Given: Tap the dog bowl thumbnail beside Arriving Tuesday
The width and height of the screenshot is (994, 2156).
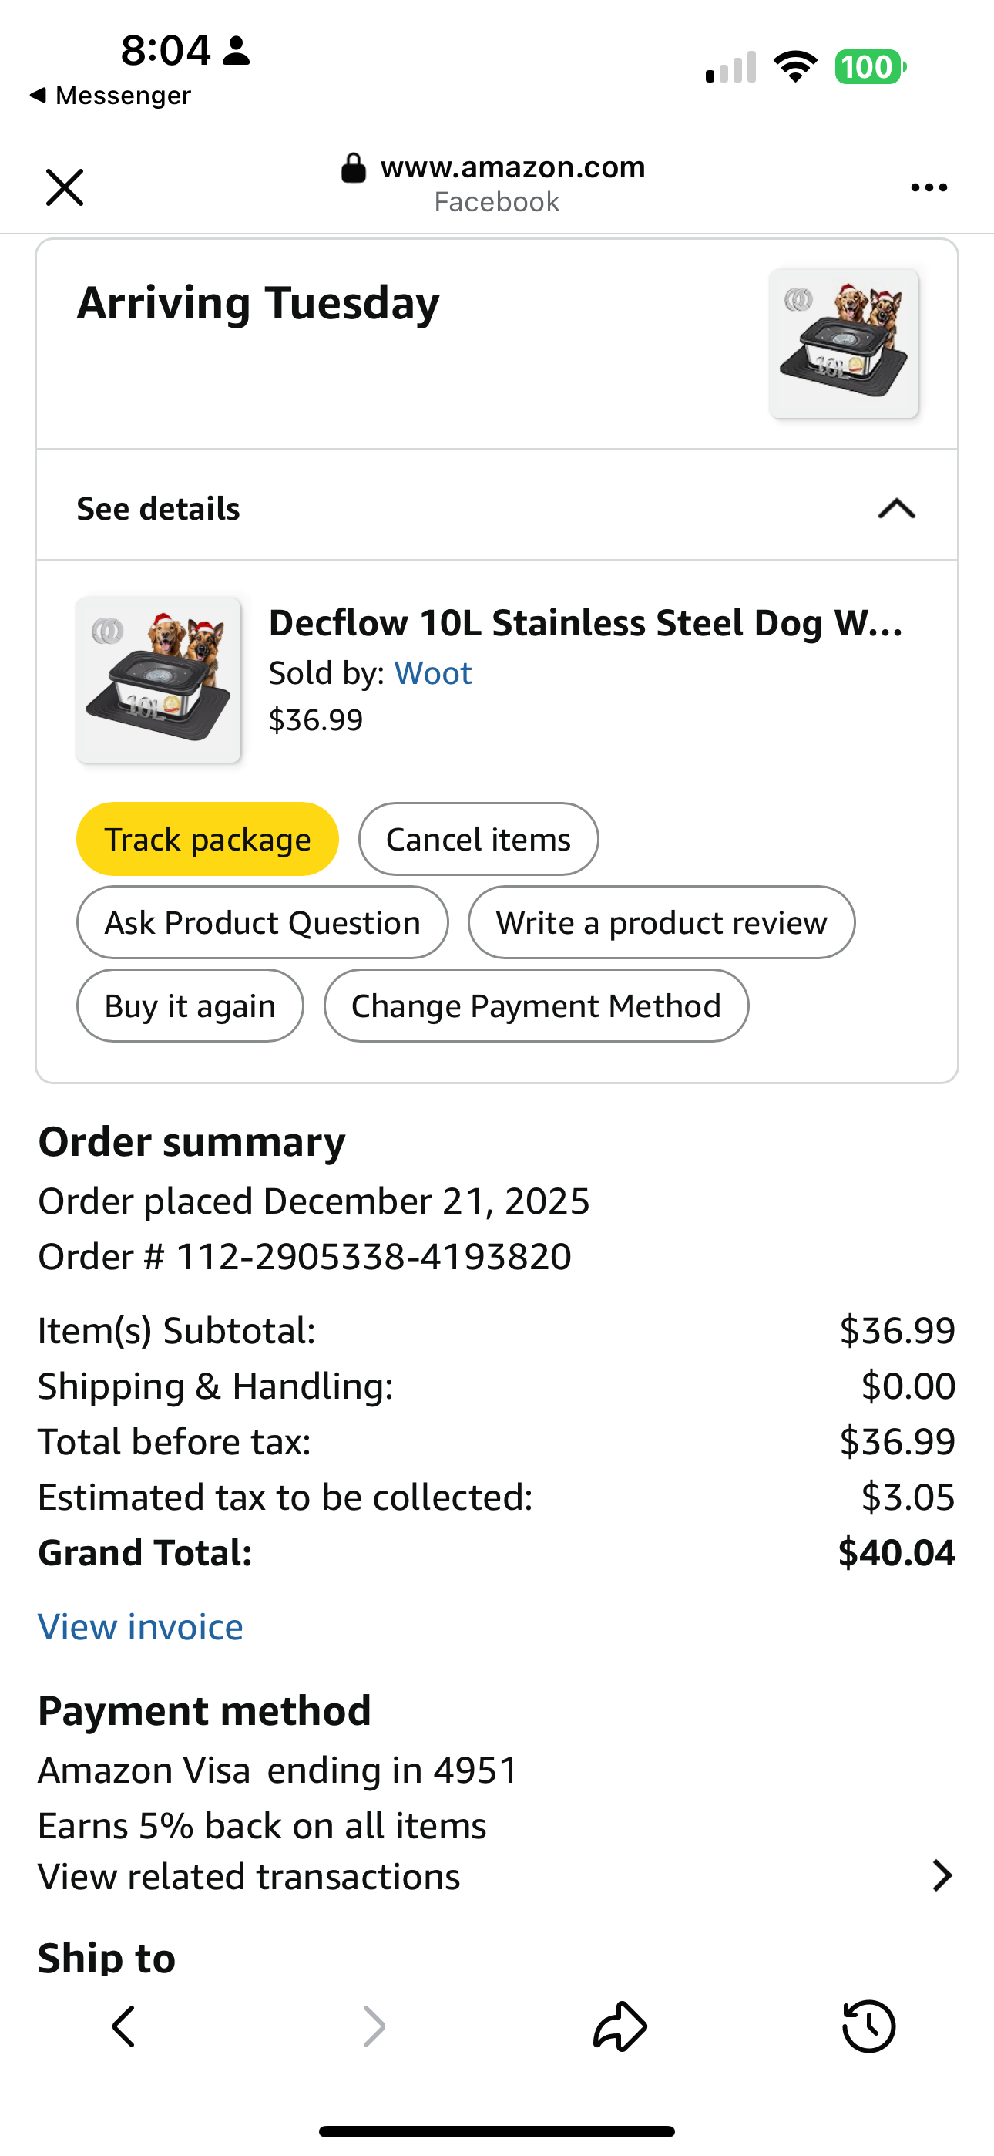Looking at the screenshot, I should (x=844, y=343).
